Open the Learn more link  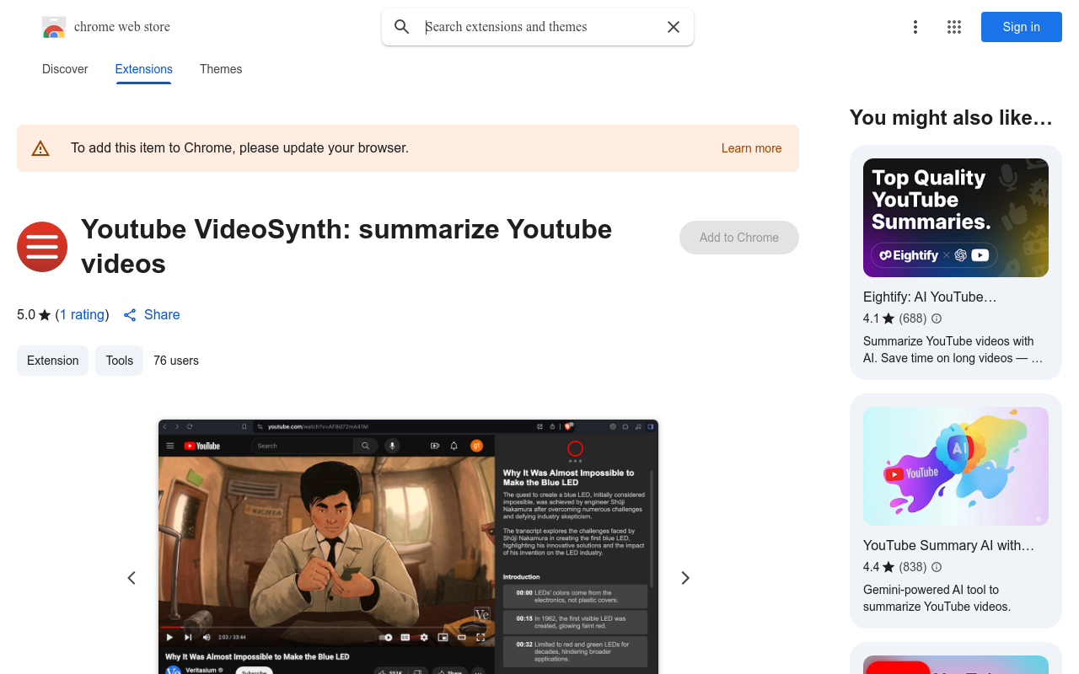coord(751,148)
